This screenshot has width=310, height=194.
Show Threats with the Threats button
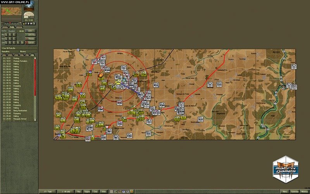click(31, 39)
